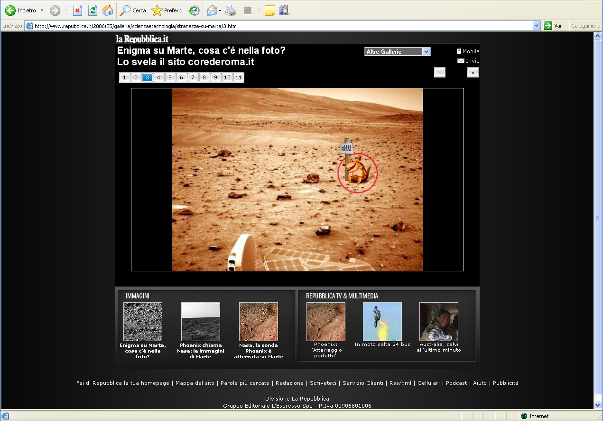Click the Cellulari footer link
Image resolution: width=603 pixels, height=421 pixels.
429,383
